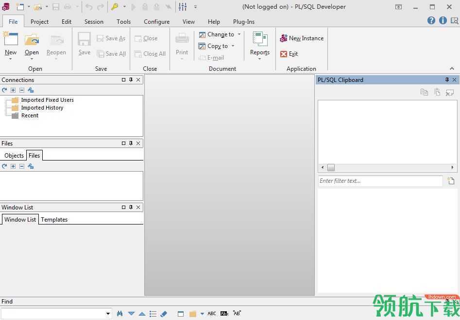This screenshot has width=460, height=320.
Task: Switch to the Configure ribbon tab
Action: [x=157, y=22]
